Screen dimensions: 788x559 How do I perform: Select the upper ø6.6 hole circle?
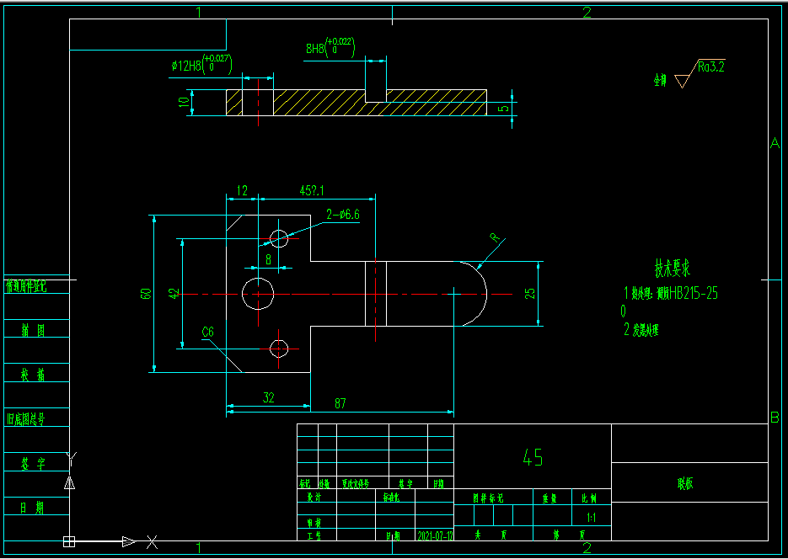pos(279,238)
